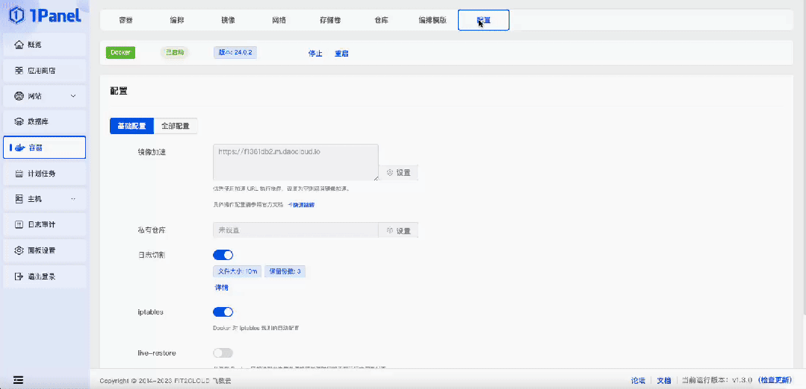This screenshot has width=806, height=389.
Task: Click the 退出登录 logout icon
Action: click(19, 276)
